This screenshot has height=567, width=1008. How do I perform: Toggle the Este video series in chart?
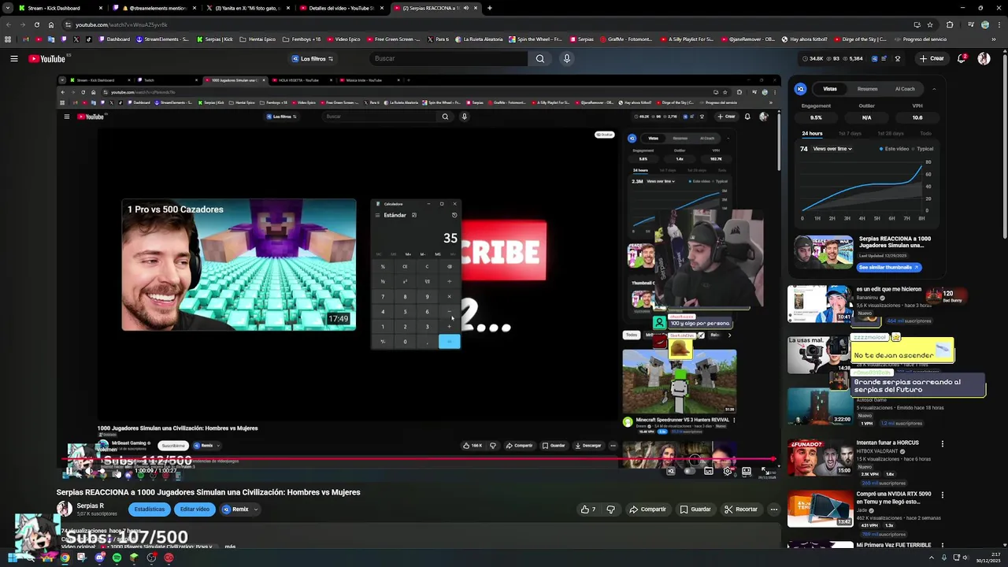895,149
